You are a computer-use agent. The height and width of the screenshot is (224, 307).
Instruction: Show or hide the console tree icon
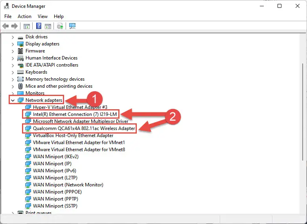[x=27, y=26]
